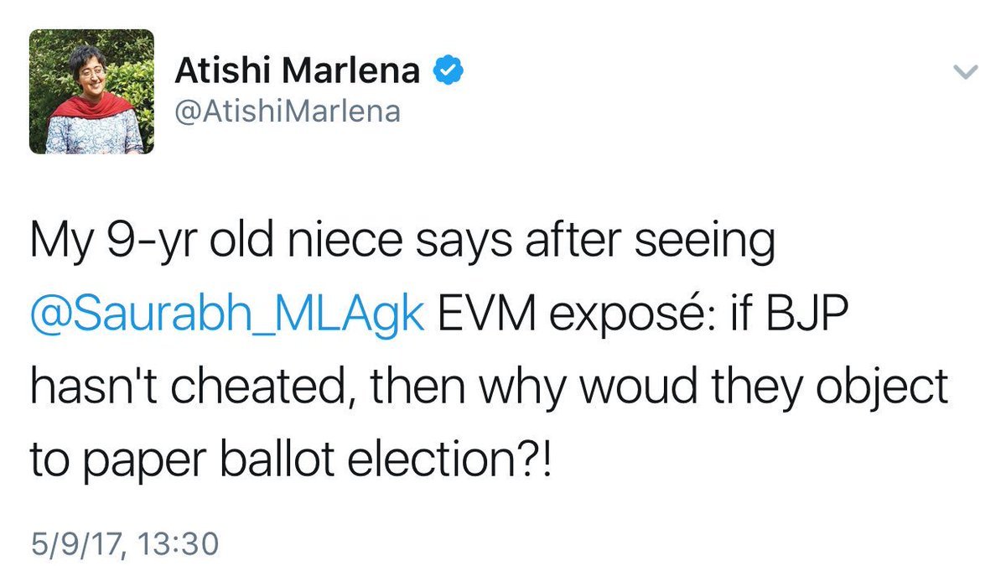Image resolution: width=1006 pixels, height=566 pixels.
Task: Click the blue verified badge icon
Action: coord(446,73)
